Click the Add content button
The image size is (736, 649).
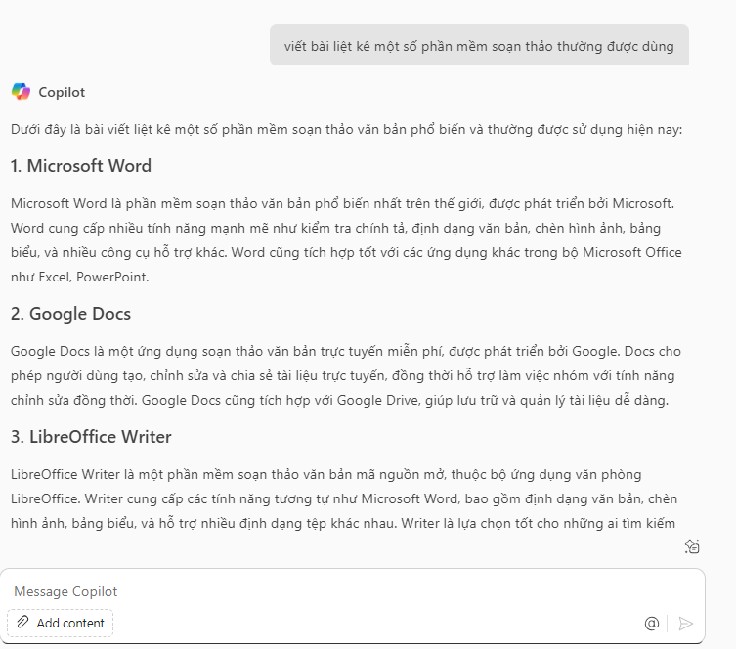[60, 623]
